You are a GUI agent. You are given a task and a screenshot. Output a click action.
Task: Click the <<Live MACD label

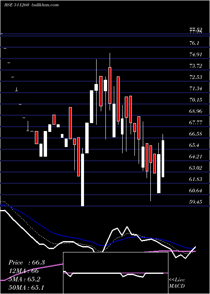tap(177, 283)
